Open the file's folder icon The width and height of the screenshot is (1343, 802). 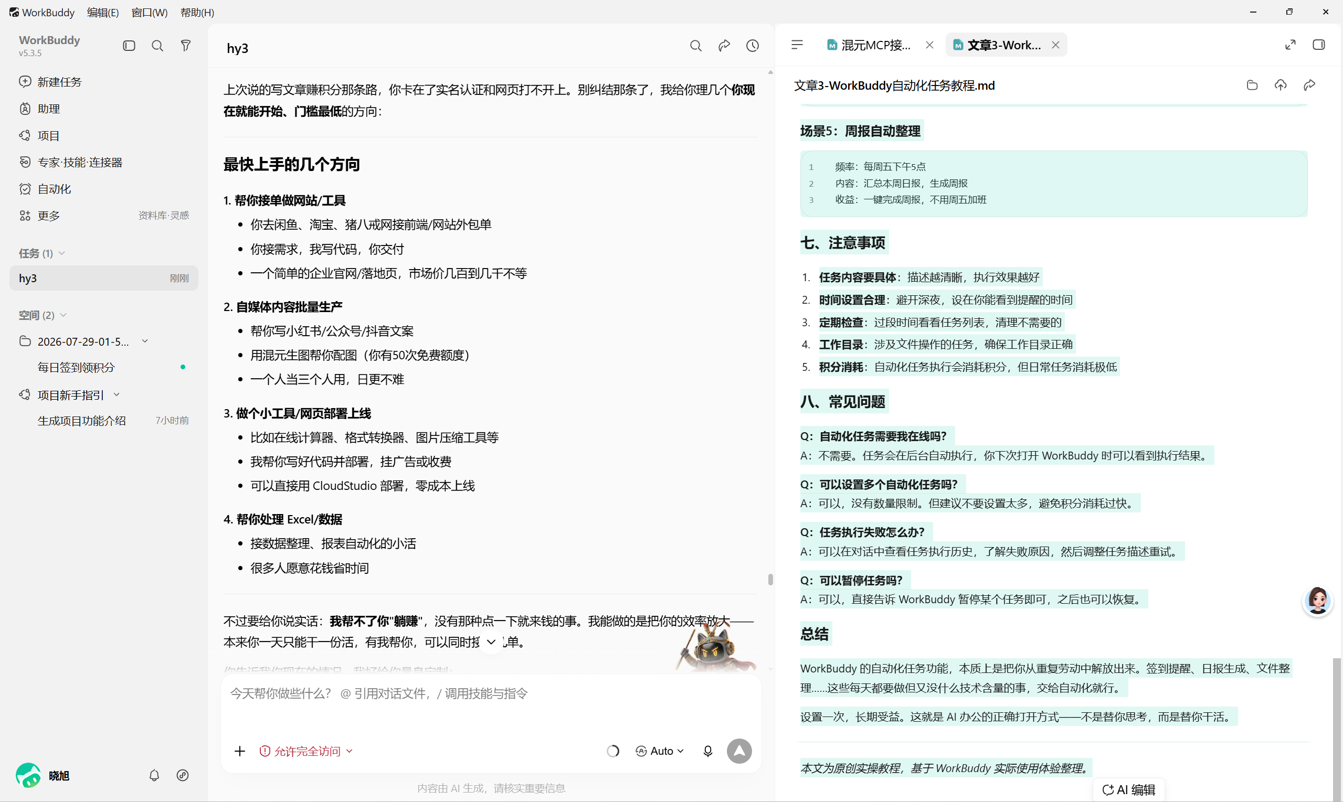click(1252, 85)
